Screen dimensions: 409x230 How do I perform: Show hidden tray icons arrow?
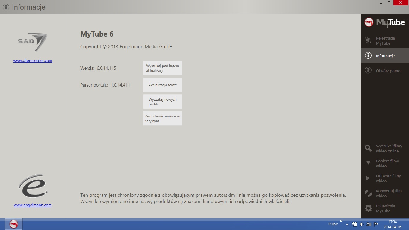[x=347, y=224]
